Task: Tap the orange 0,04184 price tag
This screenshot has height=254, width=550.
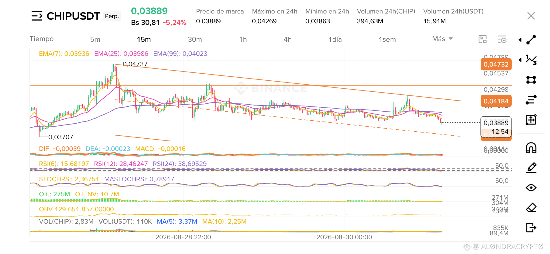Action: 496,101
